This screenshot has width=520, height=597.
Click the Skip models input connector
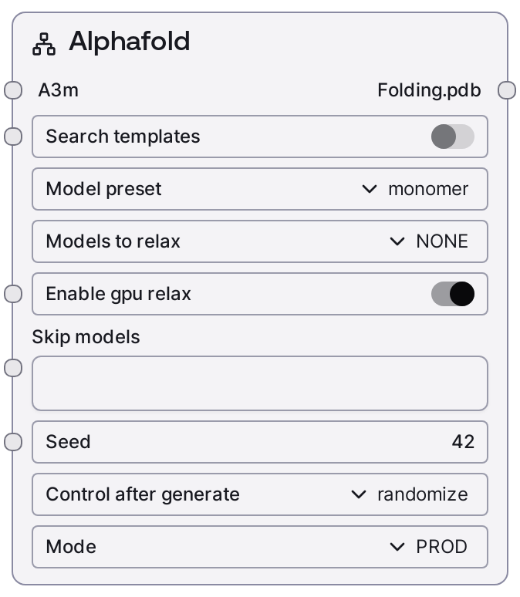[13, 368]
